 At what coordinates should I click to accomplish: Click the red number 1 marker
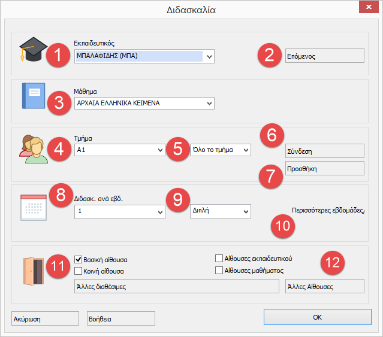(x=59, y=56)
